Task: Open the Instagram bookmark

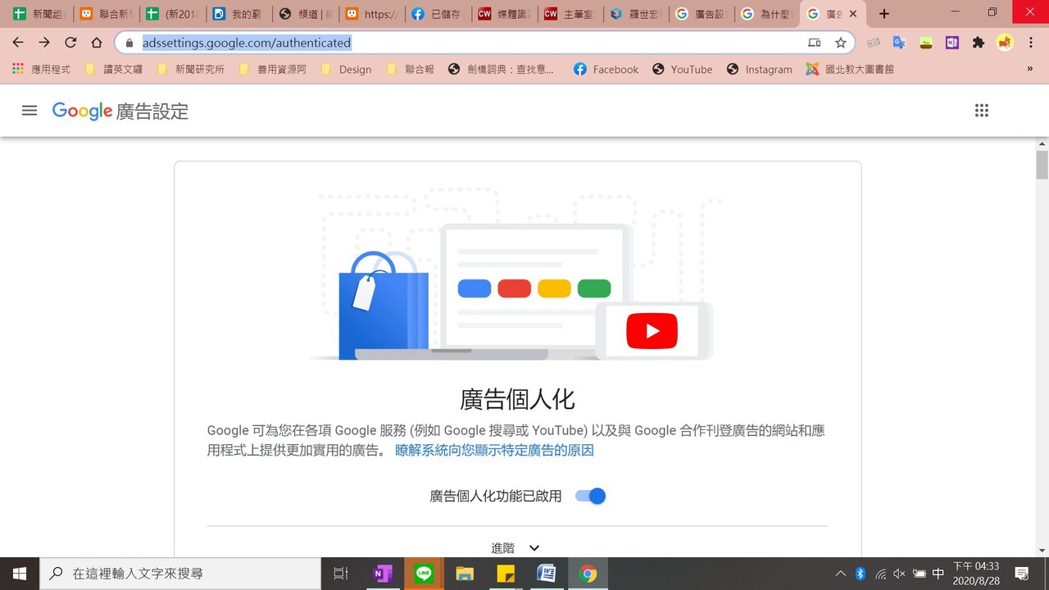Action: [x=760, y=69]
